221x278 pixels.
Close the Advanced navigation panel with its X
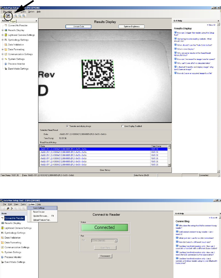coord(36,21)
